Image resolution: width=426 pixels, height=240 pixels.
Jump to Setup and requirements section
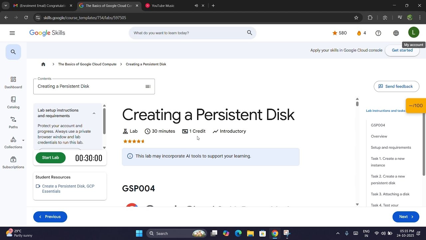point(391,147)
